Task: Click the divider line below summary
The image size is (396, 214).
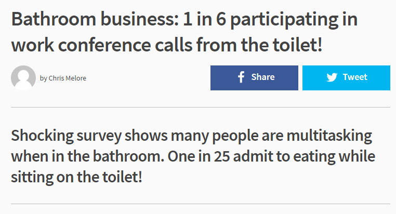Action: tap(201, 204)
